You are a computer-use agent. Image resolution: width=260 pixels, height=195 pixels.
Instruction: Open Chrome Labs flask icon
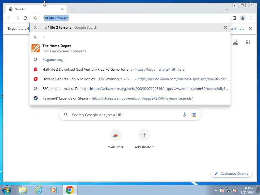point(236,42)
